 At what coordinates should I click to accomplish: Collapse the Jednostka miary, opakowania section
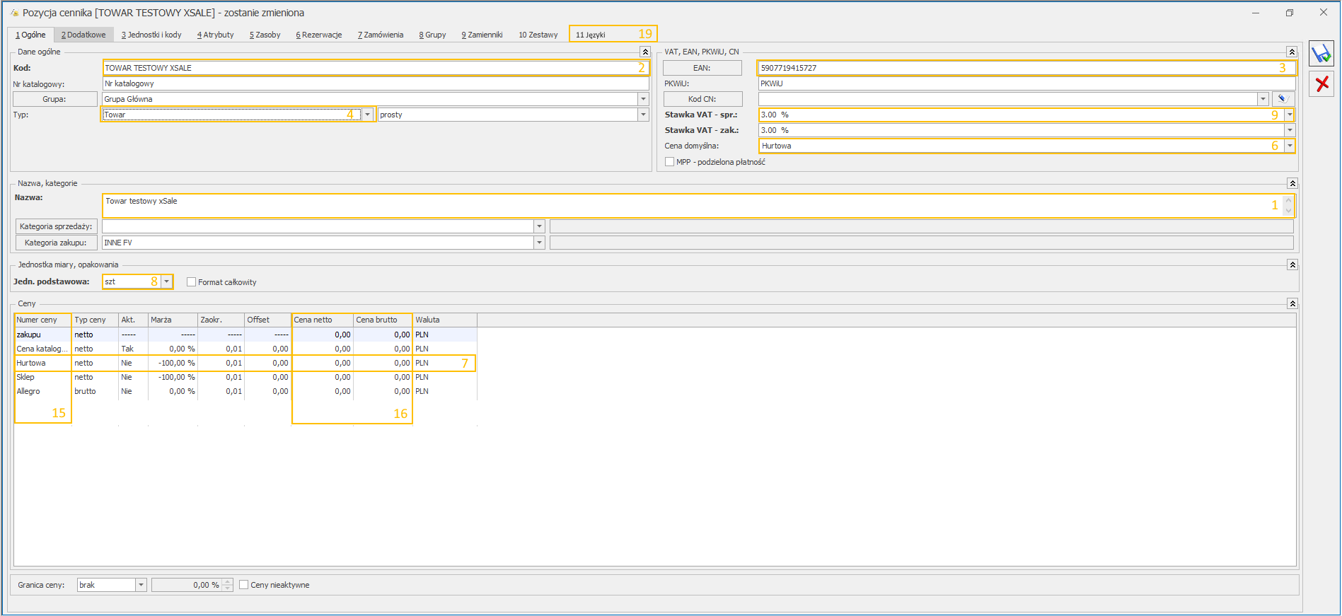(1292, 265)
